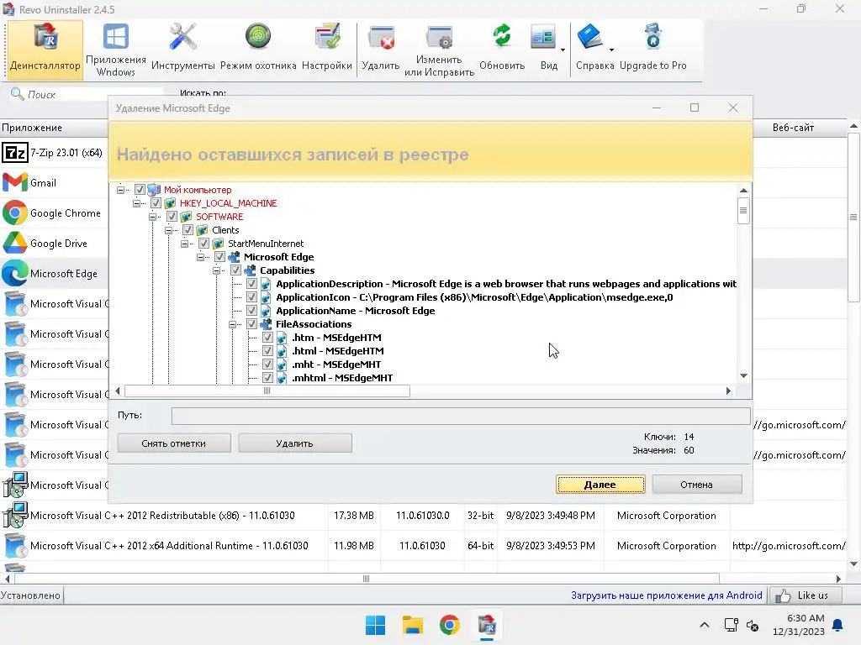Uncheck the .htm - MSEdgeHTM checkbox
The image size is (861, 645).
(x=267, y=338)
